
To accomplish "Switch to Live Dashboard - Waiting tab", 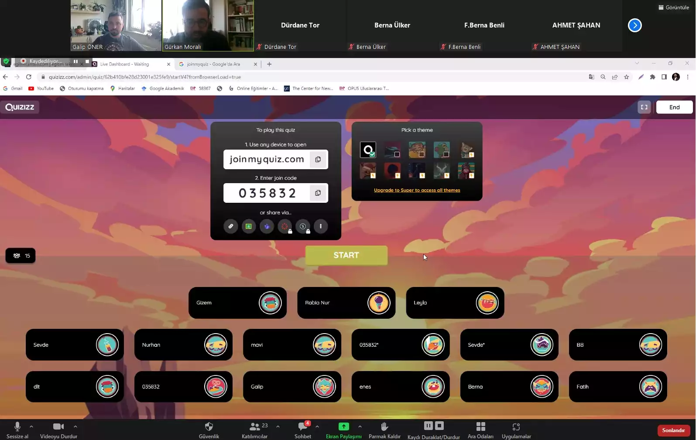I will tap(131, 64).
